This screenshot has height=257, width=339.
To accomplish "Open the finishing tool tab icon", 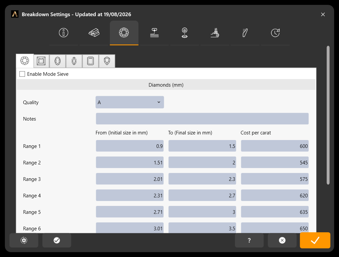I will click(x=245, y=33).
